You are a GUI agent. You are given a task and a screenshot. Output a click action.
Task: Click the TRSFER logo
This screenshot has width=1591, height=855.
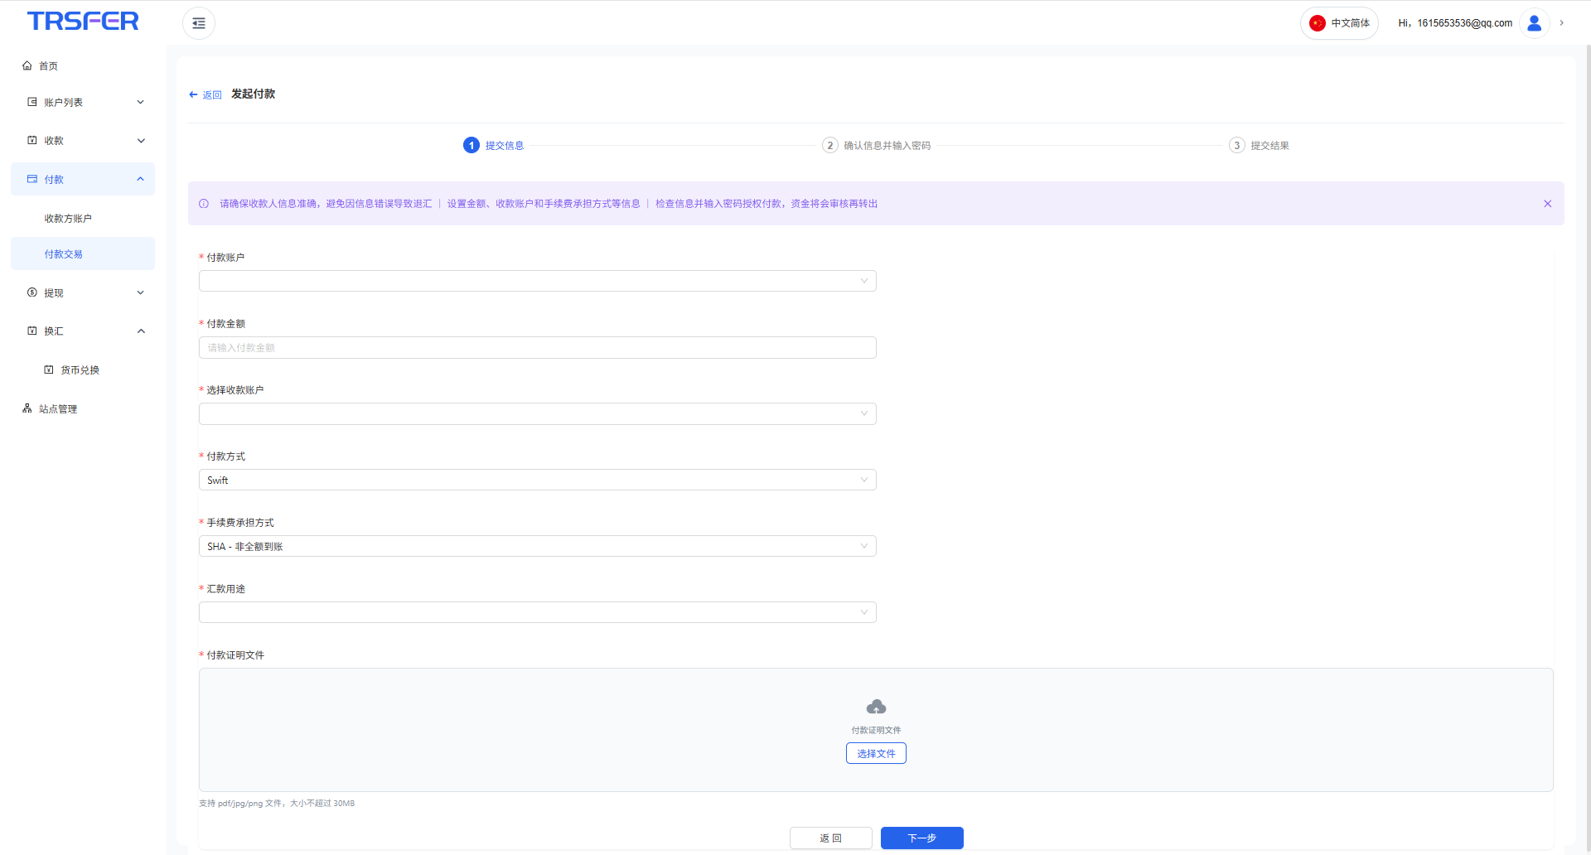83,22
